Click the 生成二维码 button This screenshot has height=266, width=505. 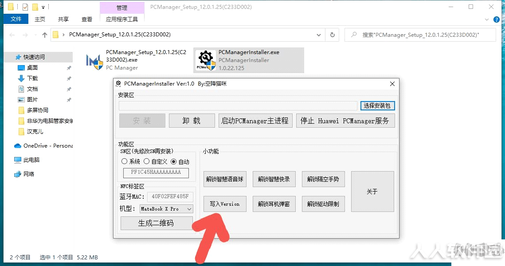tap(157, 223)
